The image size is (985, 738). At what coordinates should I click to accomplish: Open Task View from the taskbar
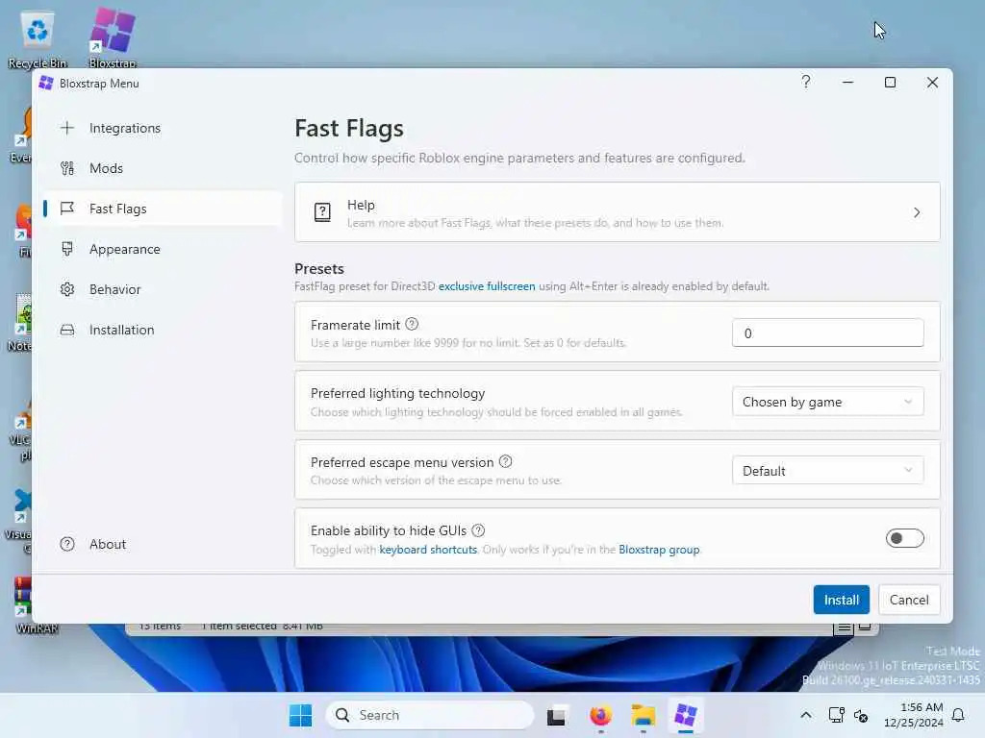point(556,715)
